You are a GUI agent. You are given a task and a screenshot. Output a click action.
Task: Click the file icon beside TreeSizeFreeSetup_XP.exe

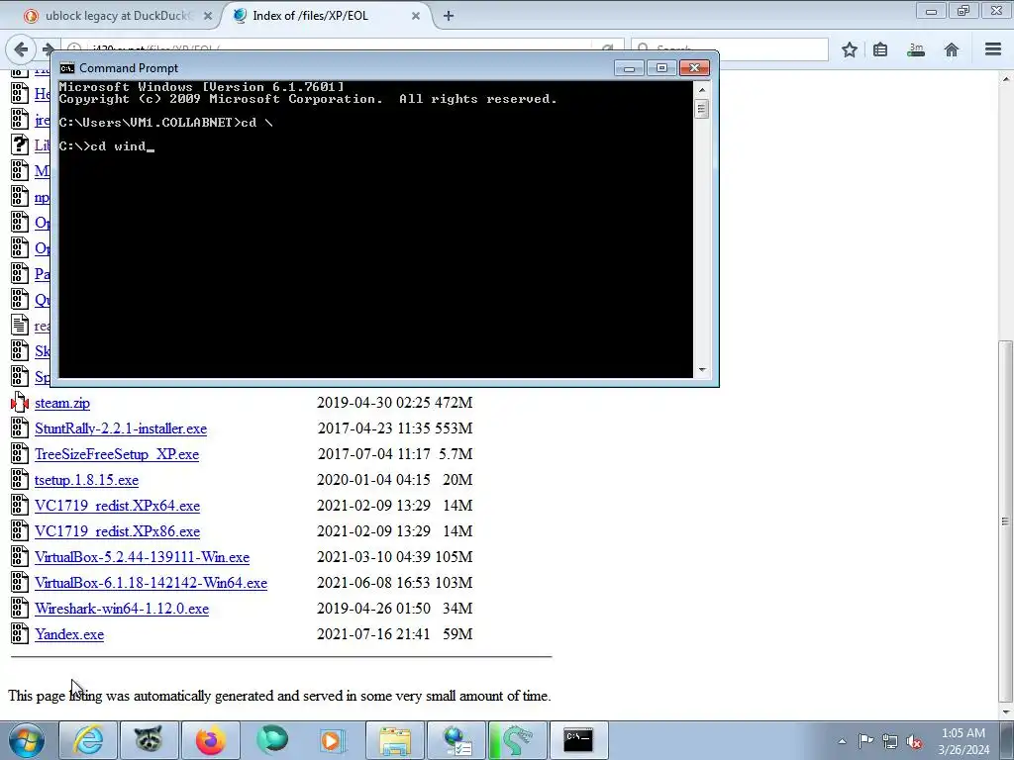[20, 453]
